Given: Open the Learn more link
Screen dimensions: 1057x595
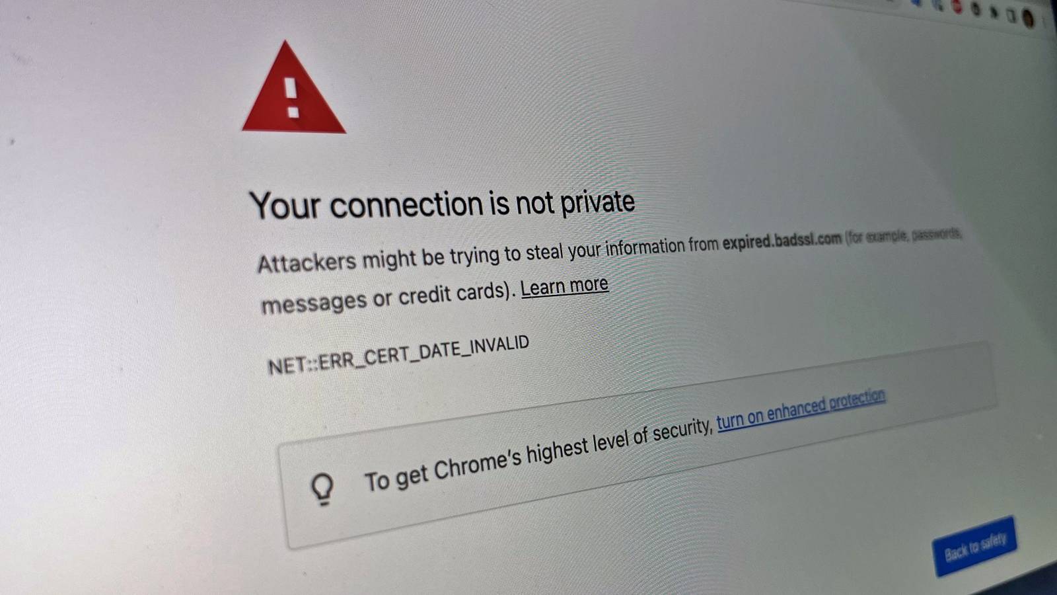Looking at the screenshot, I should 565,287.
